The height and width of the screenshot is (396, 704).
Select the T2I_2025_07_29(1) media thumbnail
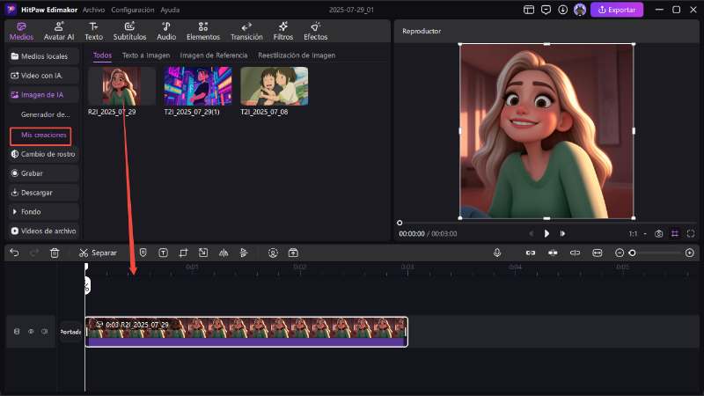point(198,86)
